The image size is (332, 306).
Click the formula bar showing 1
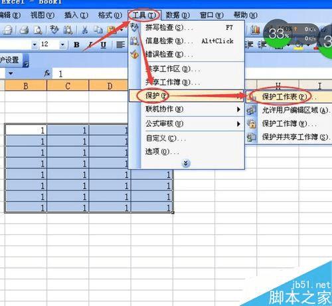(90, 74)
